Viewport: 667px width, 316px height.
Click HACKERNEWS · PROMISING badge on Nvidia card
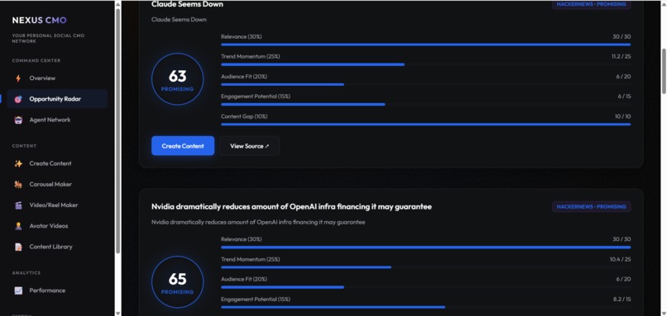[592, 206]
